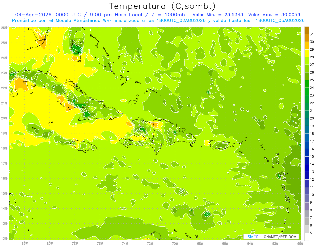Click the latitude label "15N"
319x247 pixels.
(4, 193)
